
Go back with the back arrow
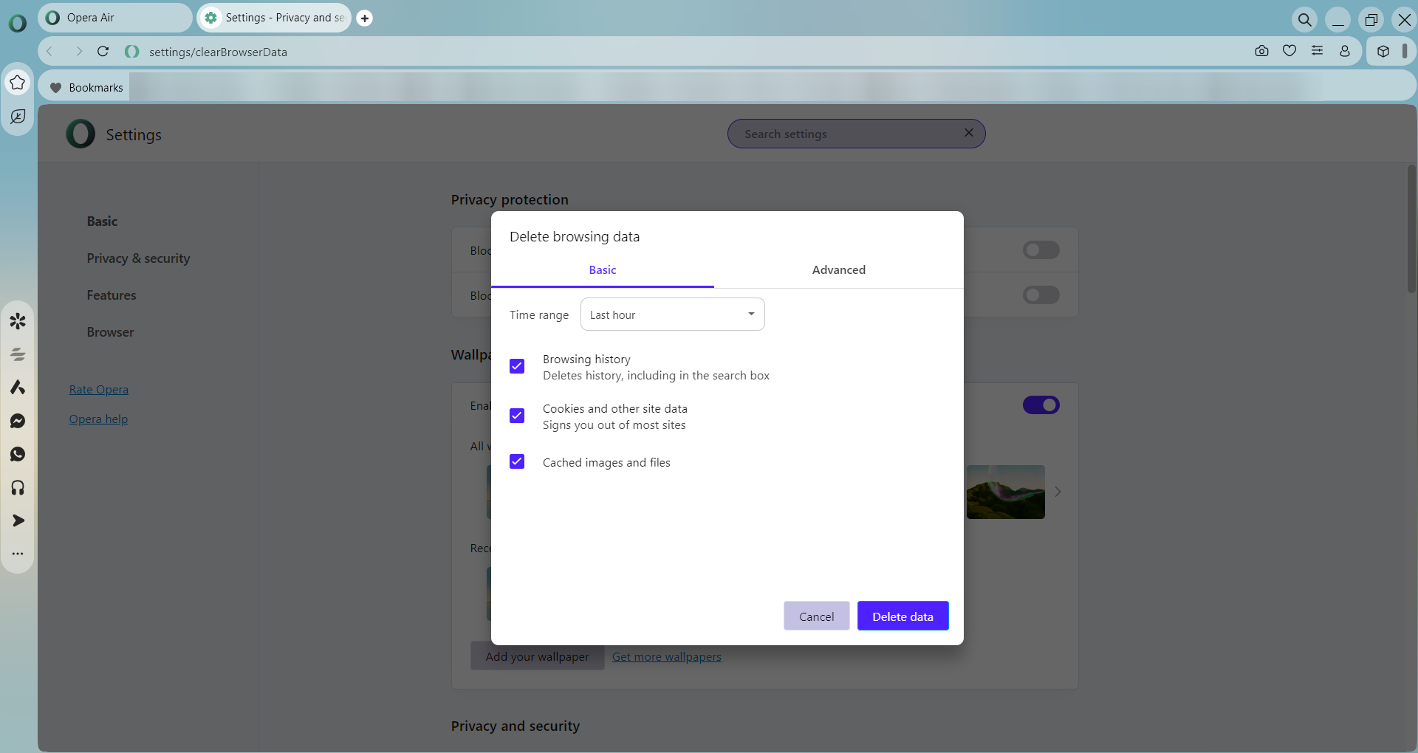(49, 52)
